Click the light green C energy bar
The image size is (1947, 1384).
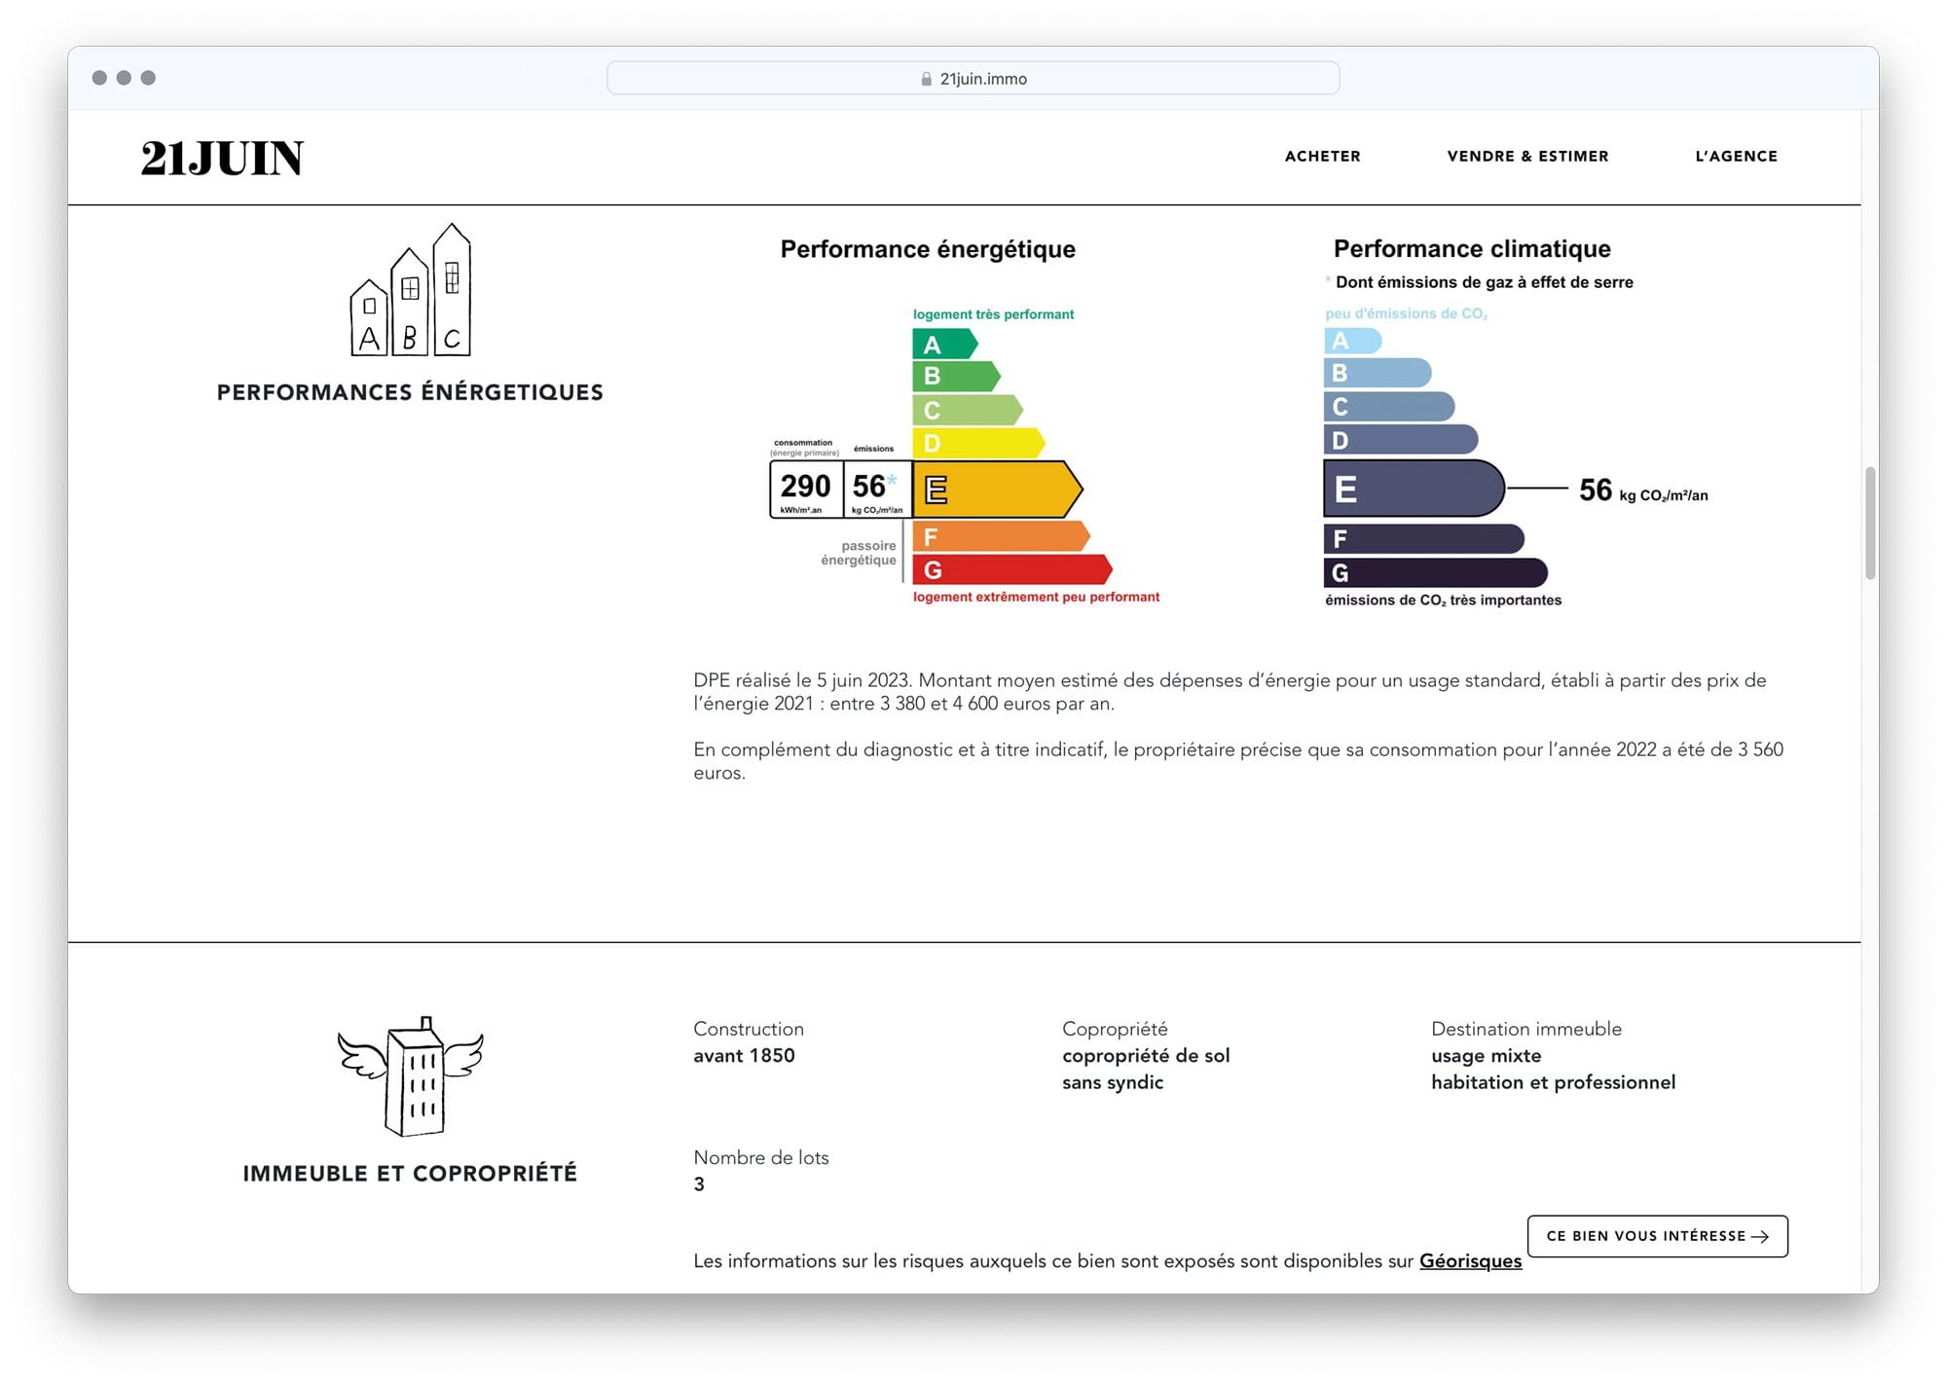(967, 409)
